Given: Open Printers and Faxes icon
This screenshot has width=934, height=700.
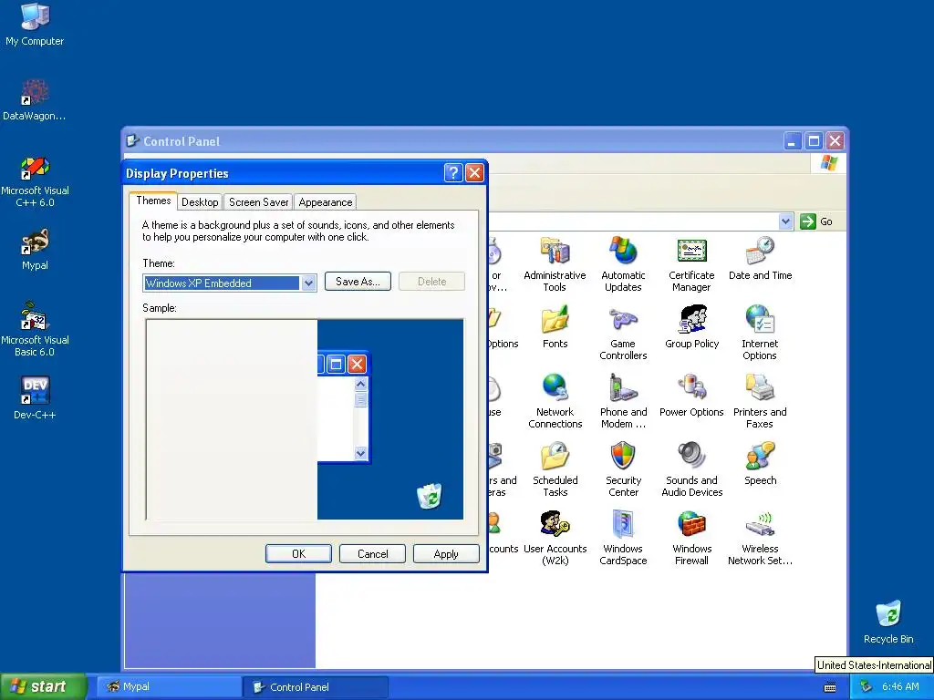Looking at the screenshot, I should 760,401.
